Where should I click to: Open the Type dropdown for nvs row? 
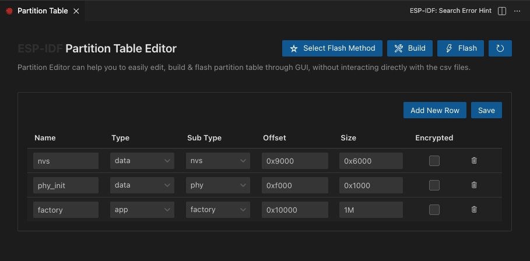(142, 161)
